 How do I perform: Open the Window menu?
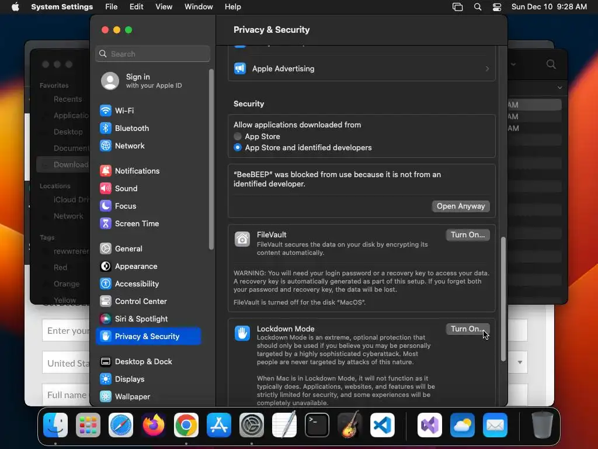click(199, 7)
